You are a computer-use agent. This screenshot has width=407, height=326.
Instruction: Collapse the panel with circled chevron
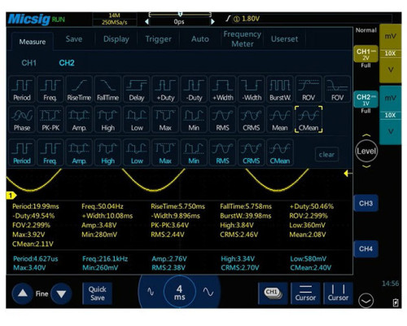pyautogui.click(x=365, y=301)
